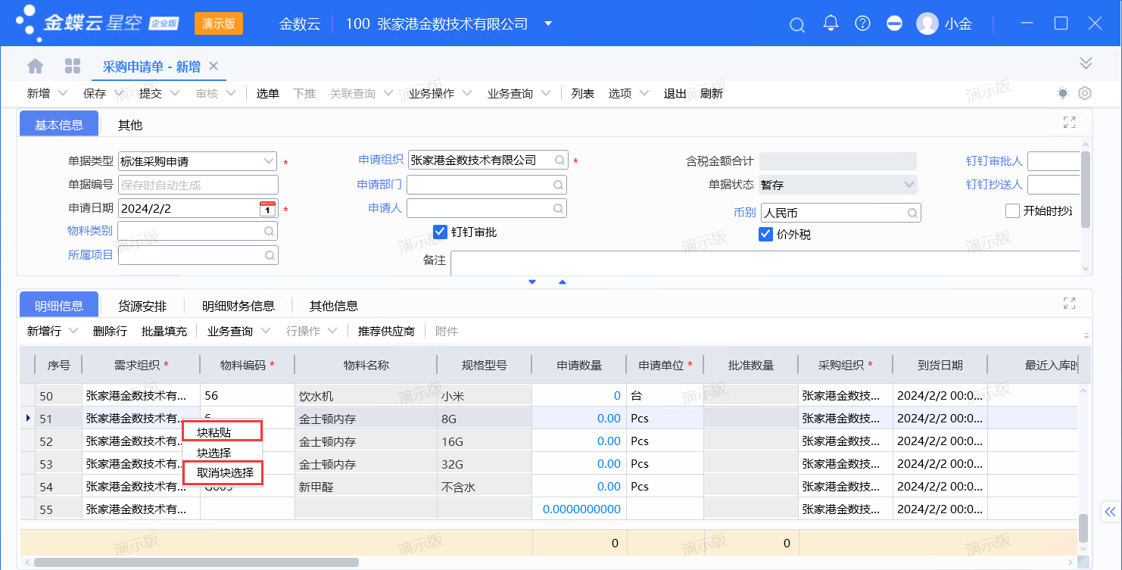This screenshot has width=1122, height=570.
Task: Maximize the 基本信息 panel with the fullscreen icon
Action: (1070, 122)
